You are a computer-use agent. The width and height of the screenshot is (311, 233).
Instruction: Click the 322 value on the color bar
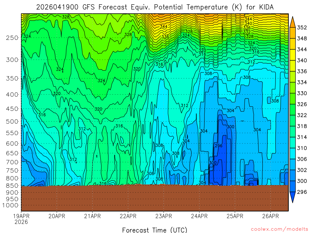[x=302, y=115]
